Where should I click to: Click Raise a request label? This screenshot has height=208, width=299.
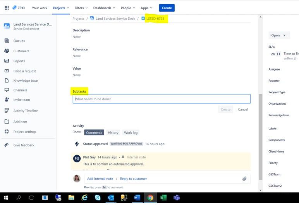(x=25, y=71)
